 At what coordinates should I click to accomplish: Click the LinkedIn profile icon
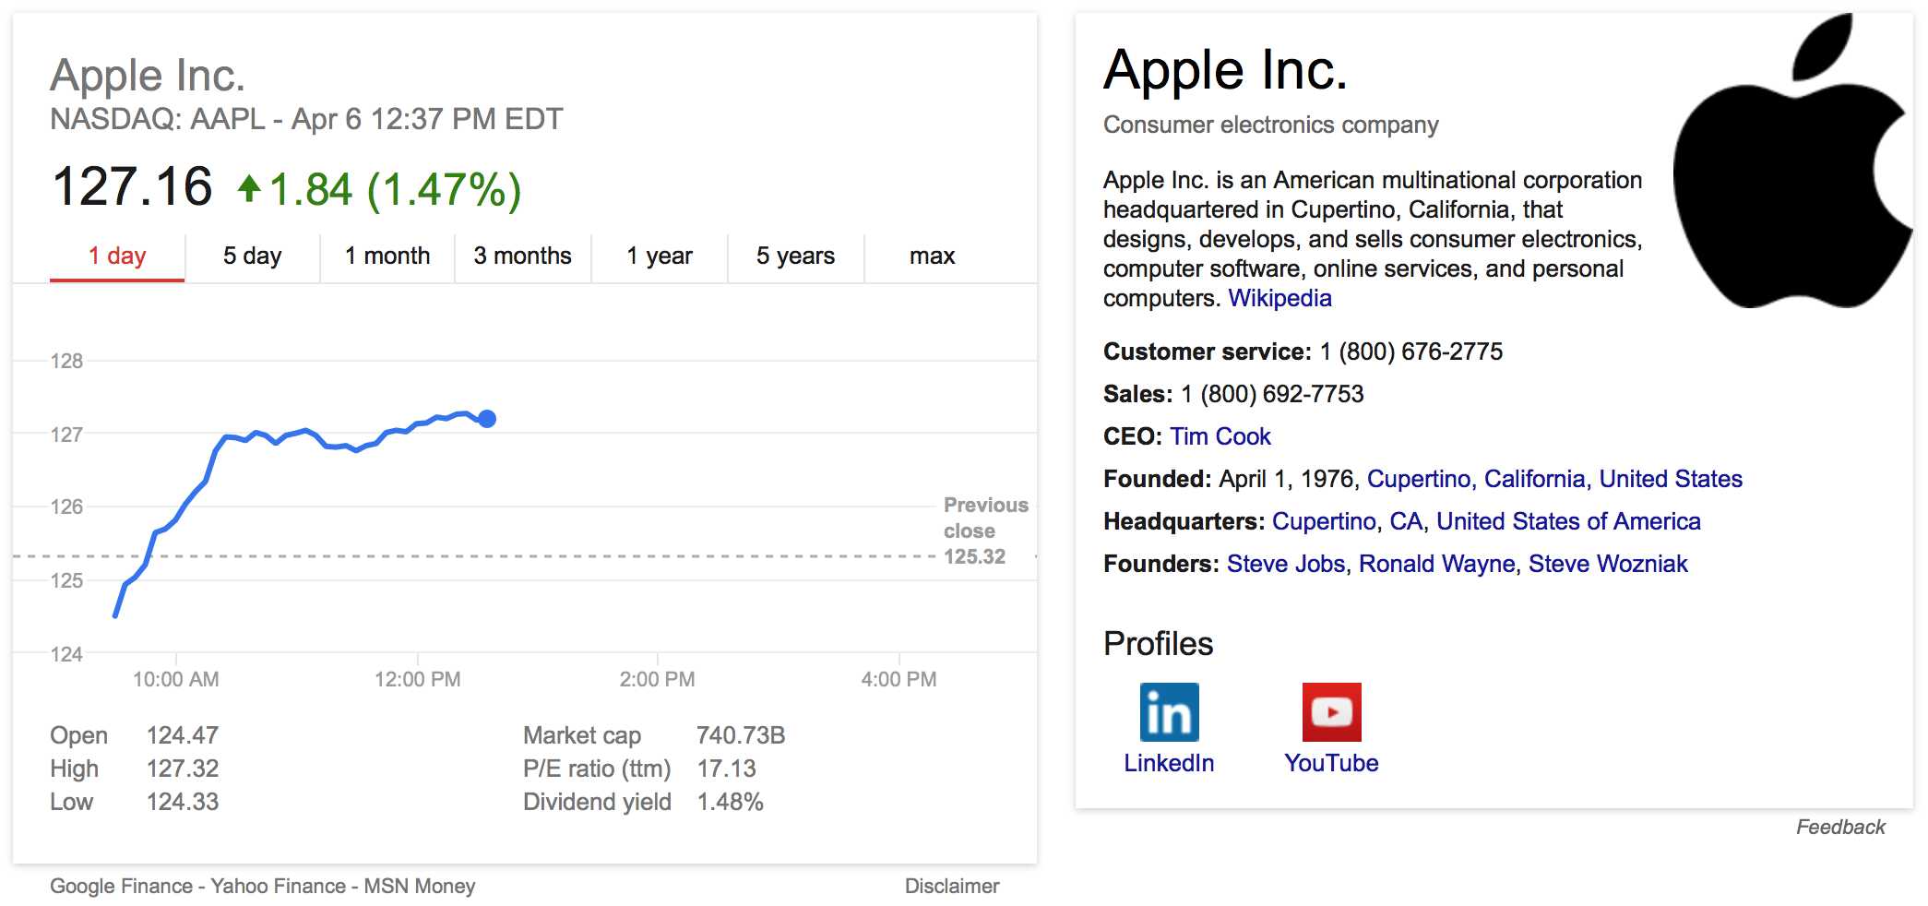tap(1169, 712)
